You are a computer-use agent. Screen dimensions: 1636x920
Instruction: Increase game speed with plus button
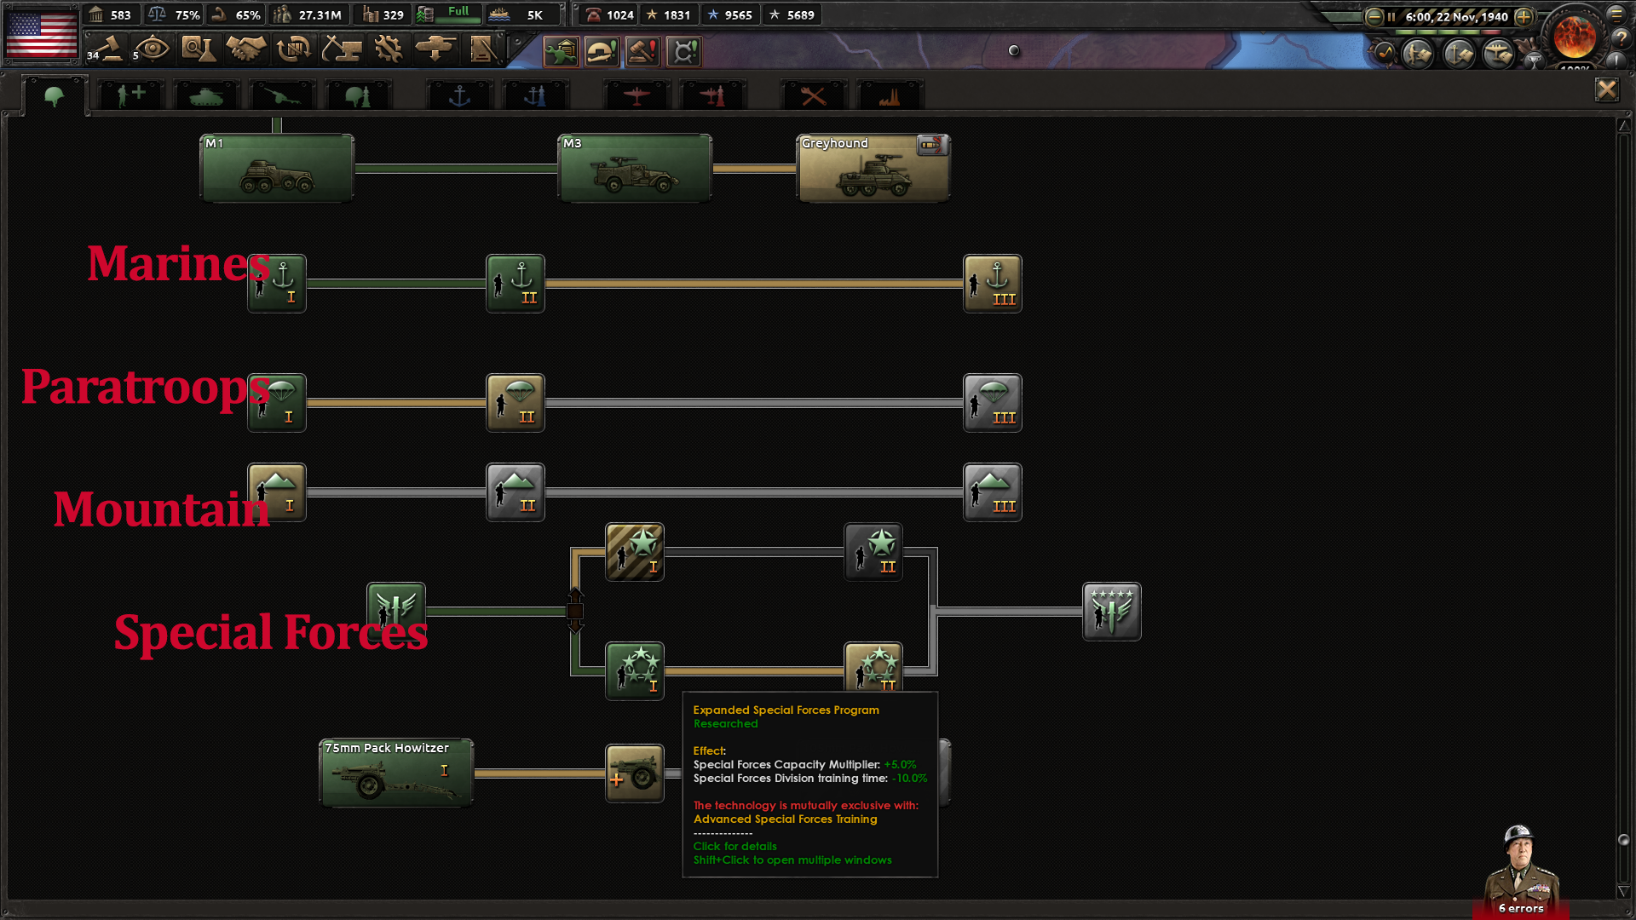1524,16
